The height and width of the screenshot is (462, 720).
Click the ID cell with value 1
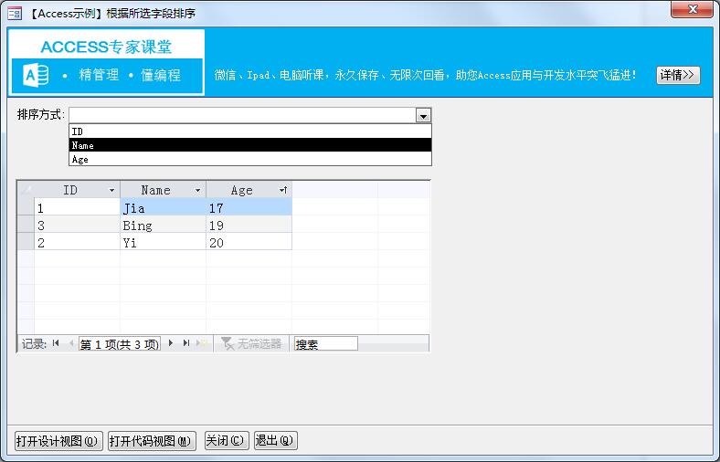[x=77, y=208]
